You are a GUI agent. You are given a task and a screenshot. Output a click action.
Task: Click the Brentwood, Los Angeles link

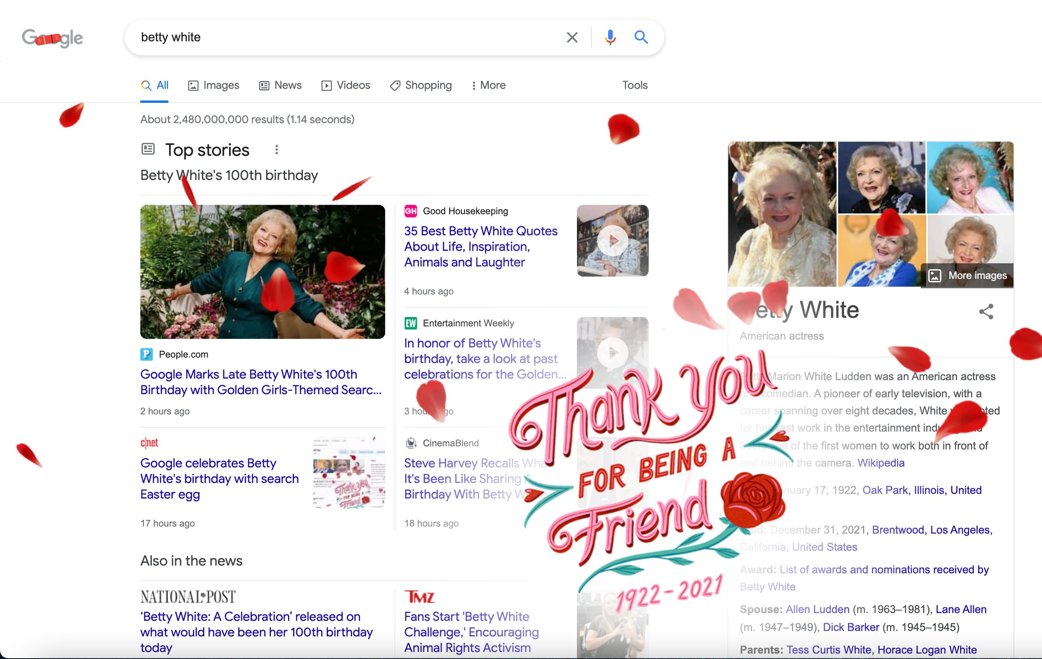[932, 530]
